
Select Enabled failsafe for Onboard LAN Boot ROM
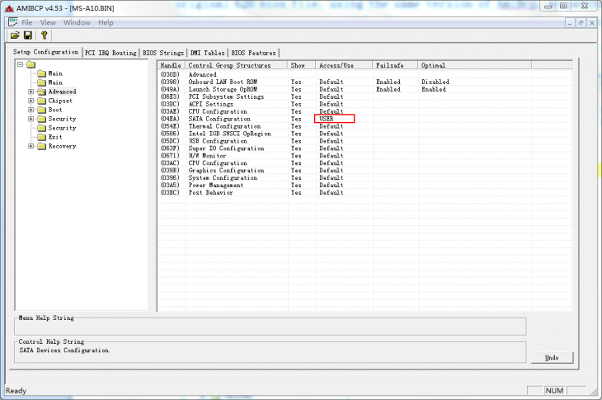388,82
